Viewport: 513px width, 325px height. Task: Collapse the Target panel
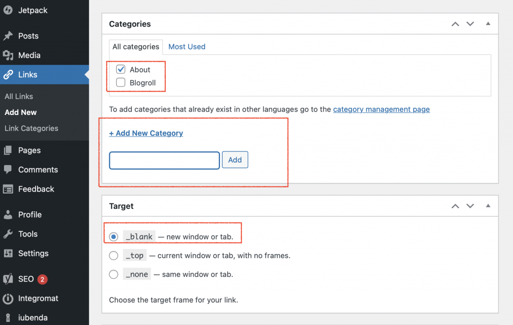click(x=487, y=206)
